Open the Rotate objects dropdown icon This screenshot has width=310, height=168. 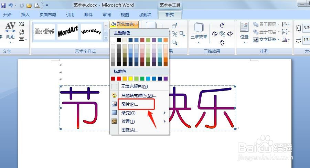(x=286, y=40)
